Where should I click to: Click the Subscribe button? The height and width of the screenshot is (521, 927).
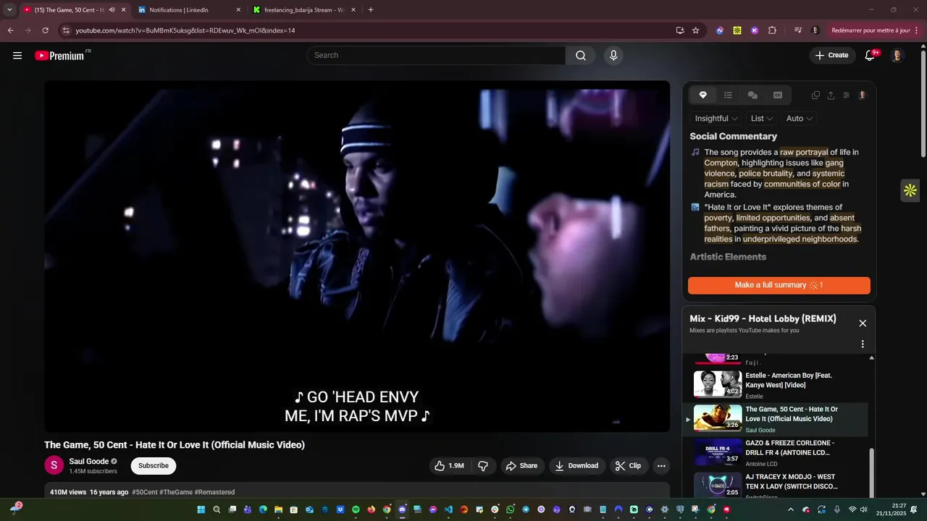[154, 466]
